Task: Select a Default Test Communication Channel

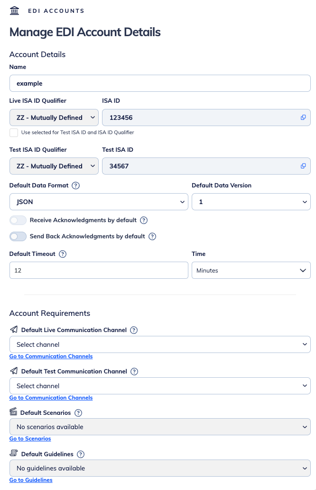Action: 160,386
